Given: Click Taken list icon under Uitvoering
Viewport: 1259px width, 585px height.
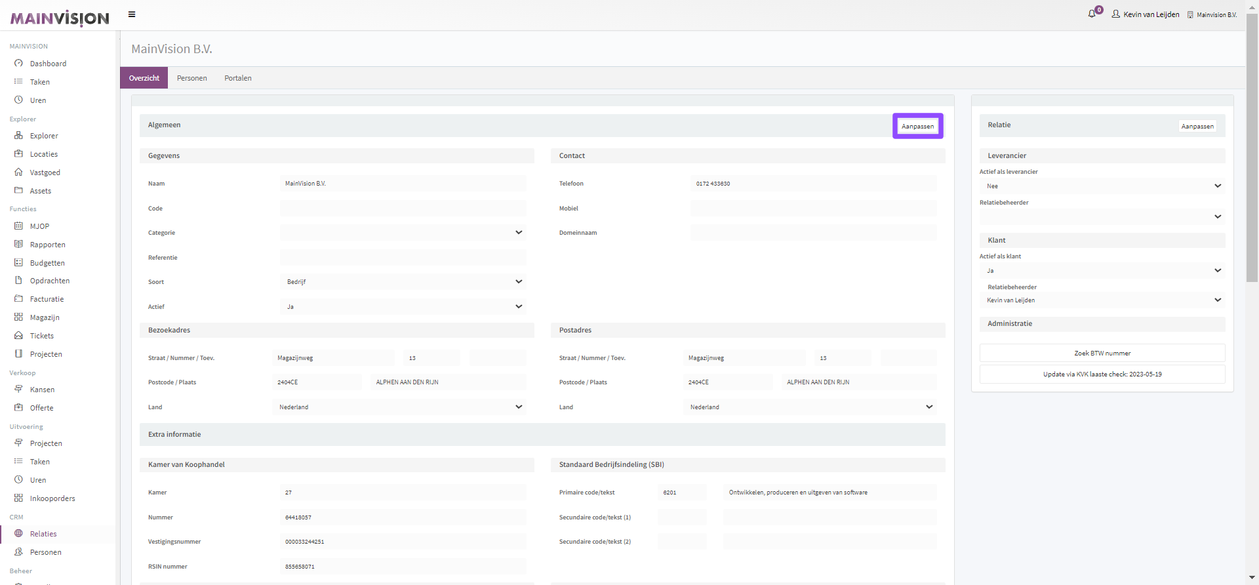Looking at the screenshot, I should pyautogui.click(x=18, y=462).
